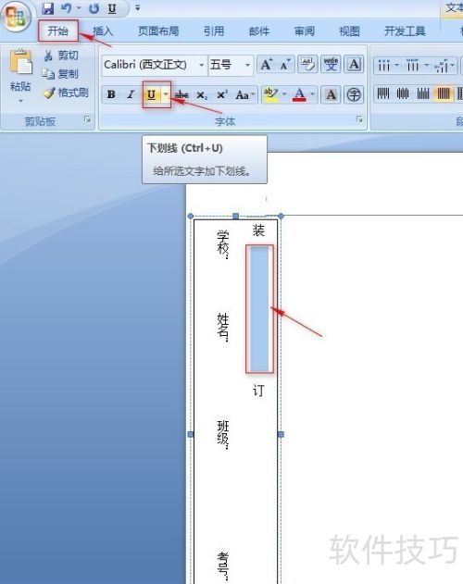This screenshot has height=584, width=463.
Task: Toggle strikethrough abc formatting
Action: (181, 94)
